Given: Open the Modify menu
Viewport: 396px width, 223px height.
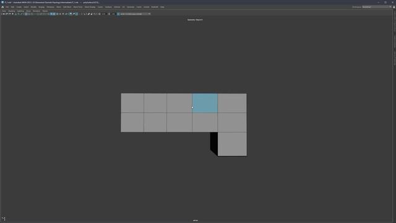Looking at the screenshot, I should tap(33, 7).
